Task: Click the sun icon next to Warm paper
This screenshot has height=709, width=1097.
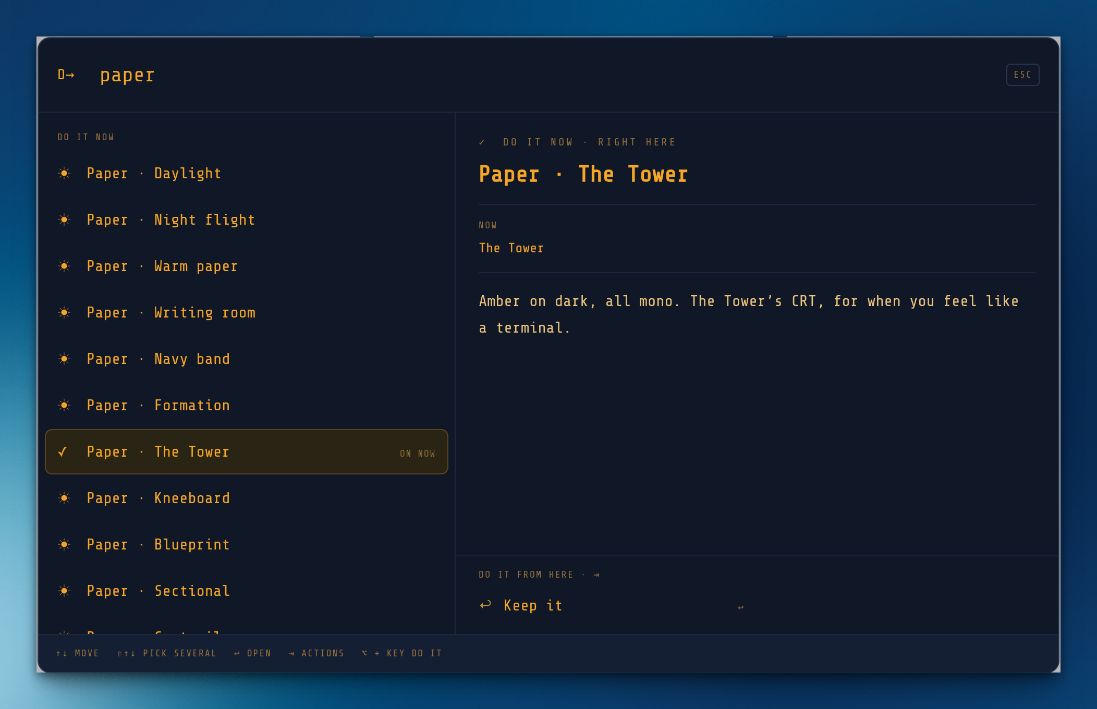Action: tap(64, 266)
